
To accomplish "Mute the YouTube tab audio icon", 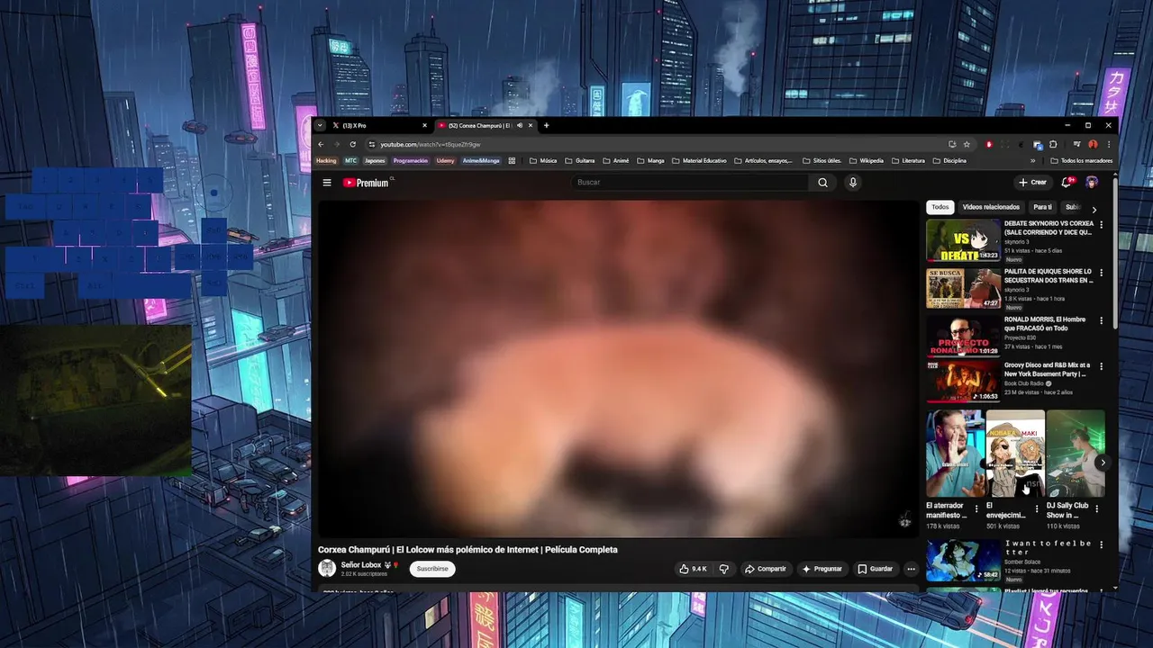I will point(520,125).
